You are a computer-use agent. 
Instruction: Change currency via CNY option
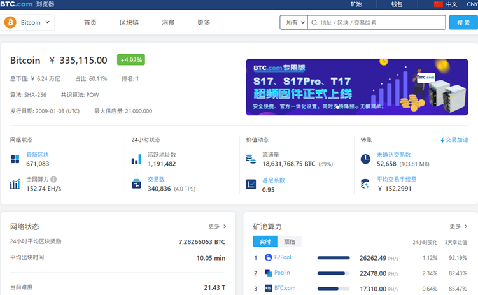coord(472,4)
